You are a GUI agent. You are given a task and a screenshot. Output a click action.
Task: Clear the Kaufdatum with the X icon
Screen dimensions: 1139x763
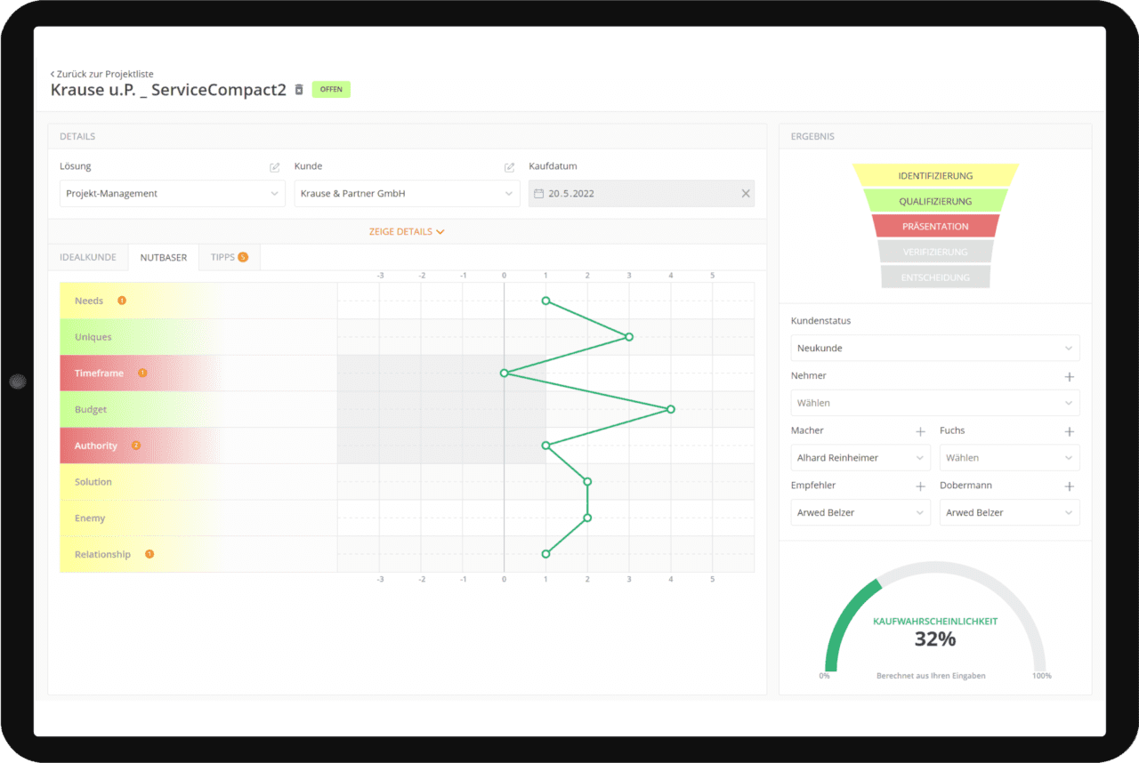tap(746, 193)
